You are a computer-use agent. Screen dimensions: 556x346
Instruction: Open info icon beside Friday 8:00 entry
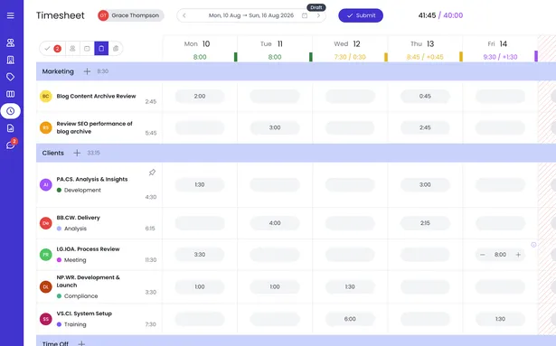click(533, 245)
